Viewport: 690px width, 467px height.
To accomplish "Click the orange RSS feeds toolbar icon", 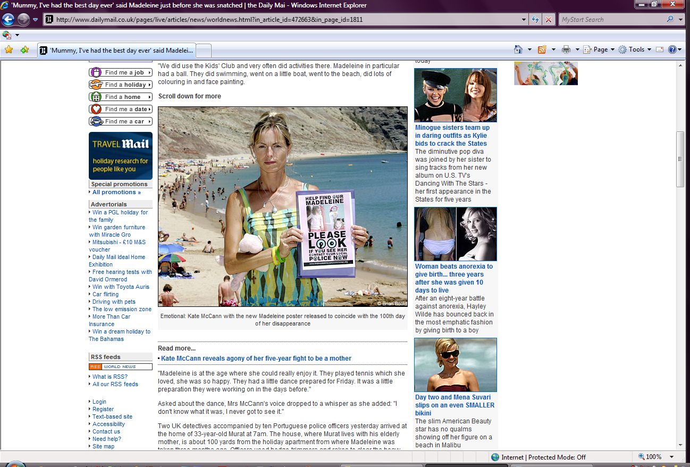I will [542, 49].
